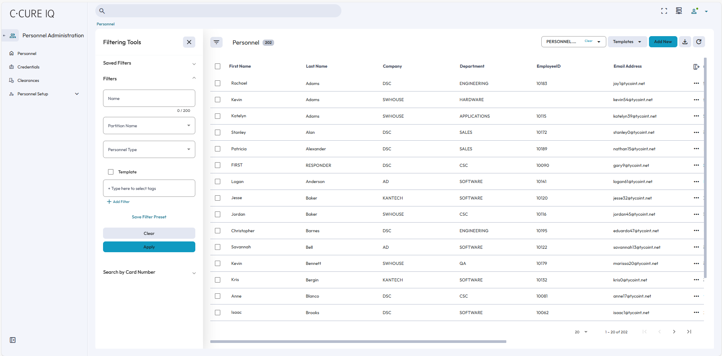The width and height of the screenshot is (722, 356).
Task: Select the checkbox for Stanley Alan
Action: [x=218, y=132]
